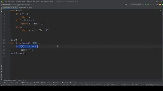This screenshot has width=163, height=91.
Task: Click the PyCharm application logo icon
Action: (x=2, y=2)
